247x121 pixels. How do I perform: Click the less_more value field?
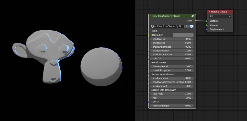point(172,94)
